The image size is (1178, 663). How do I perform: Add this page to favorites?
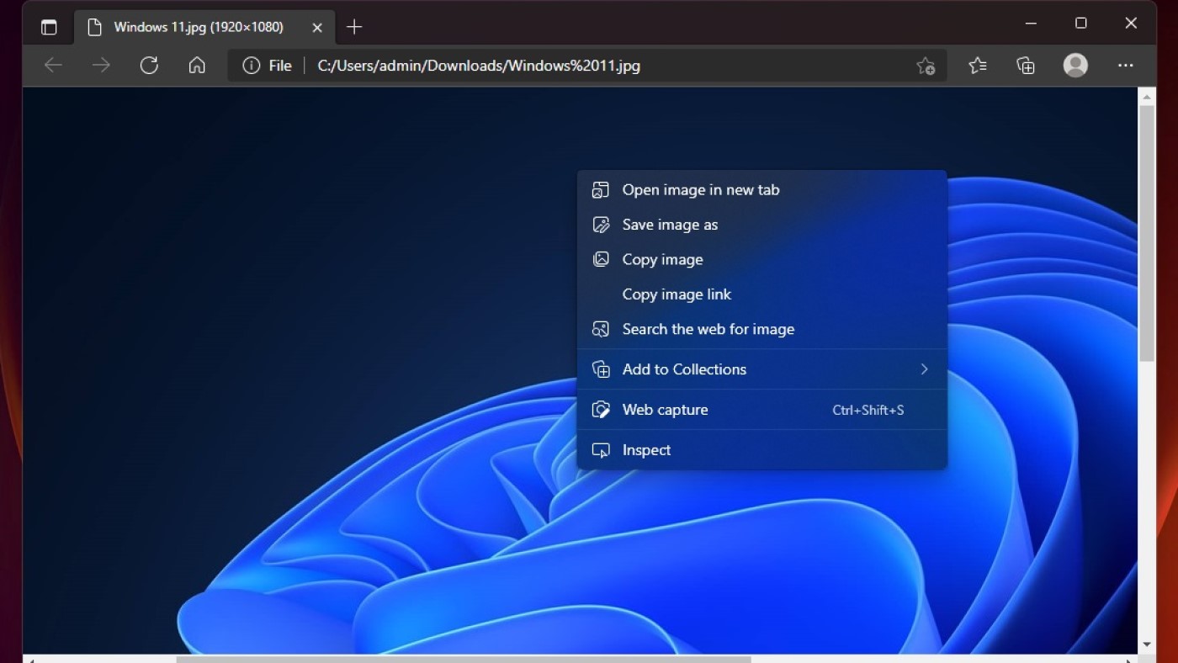pyautogui.click(x=926, y=66)
